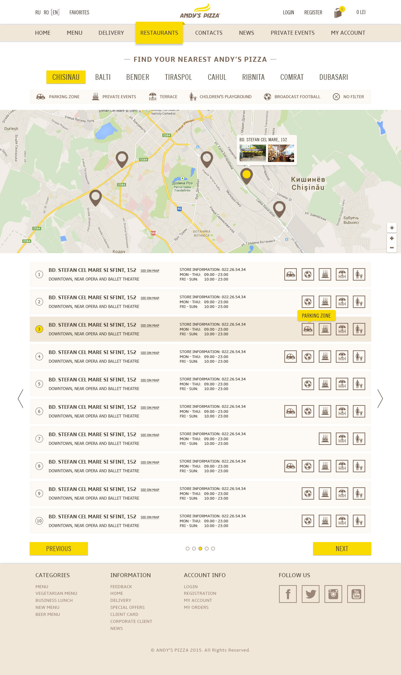The width and height of the screenshot is (401, 675).
Task: Open the Facebook page link
Action: (x=288, y=594)
